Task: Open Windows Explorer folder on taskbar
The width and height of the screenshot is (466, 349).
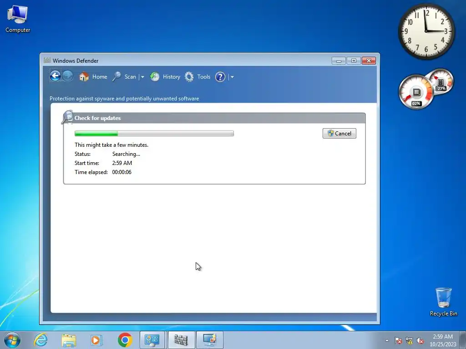Action: coord(69,340)
